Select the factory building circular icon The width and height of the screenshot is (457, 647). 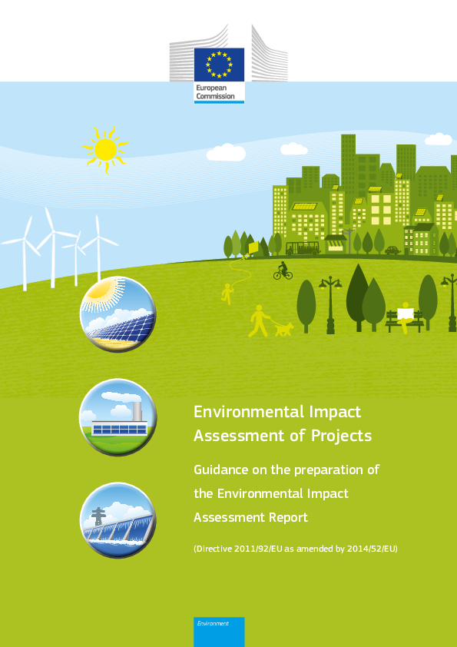[x=118, y=416]
